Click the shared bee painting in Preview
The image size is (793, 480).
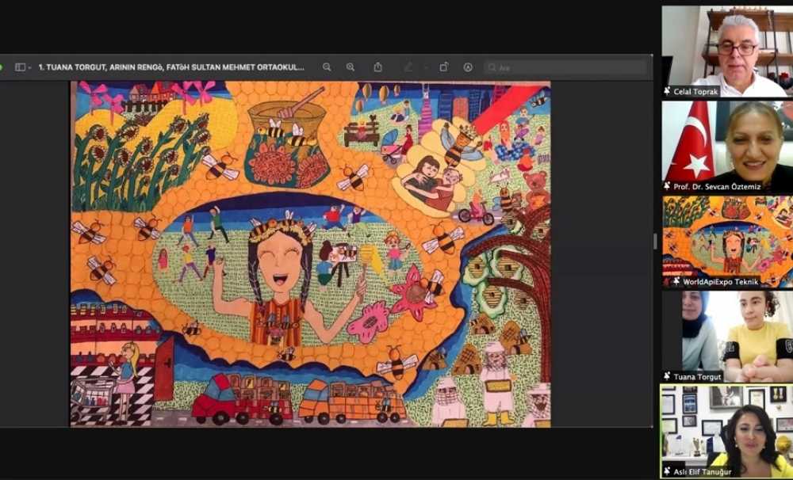point(311,254)
